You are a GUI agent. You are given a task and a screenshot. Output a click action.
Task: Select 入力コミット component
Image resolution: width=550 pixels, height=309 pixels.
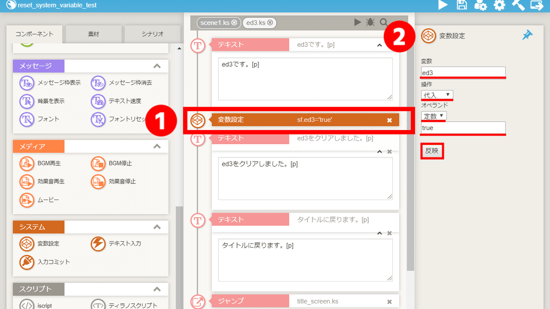[x=45, y=262]
